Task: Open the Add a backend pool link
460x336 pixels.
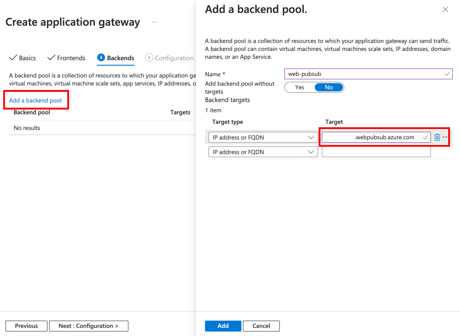Action: pos(35,100)
